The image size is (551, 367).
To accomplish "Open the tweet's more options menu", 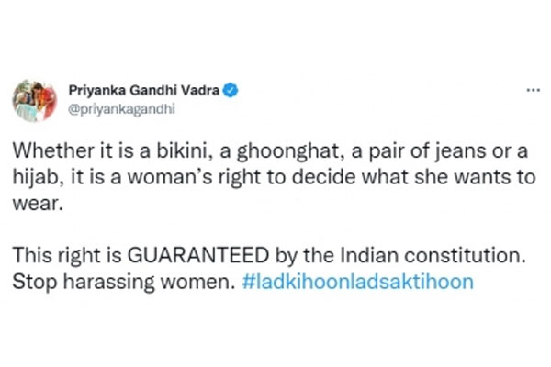I will click(x=532, y=92).
